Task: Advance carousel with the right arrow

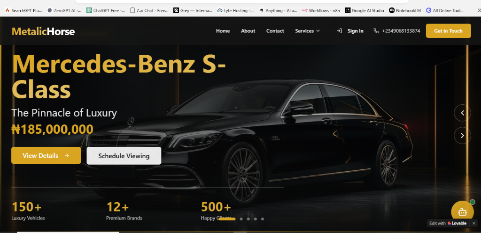Action: [x=462, y=135]
